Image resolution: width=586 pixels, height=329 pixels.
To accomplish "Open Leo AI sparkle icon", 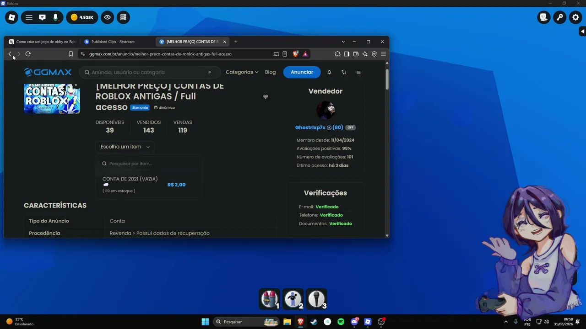I will tap(365, 54).
